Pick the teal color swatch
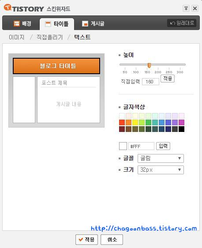202x248 pixels. point(155,122)
